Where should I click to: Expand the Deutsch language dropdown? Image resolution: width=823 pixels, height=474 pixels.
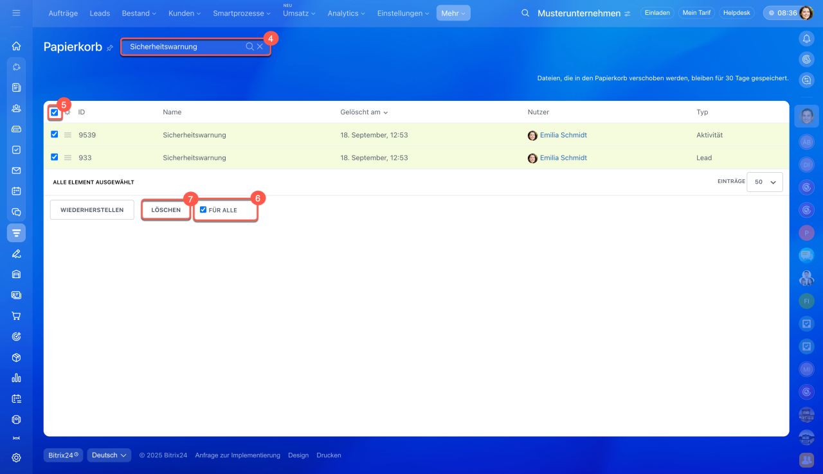(109, 455)
